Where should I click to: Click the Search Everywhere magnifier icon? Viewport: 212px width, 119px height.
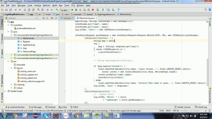pos(206,10)
